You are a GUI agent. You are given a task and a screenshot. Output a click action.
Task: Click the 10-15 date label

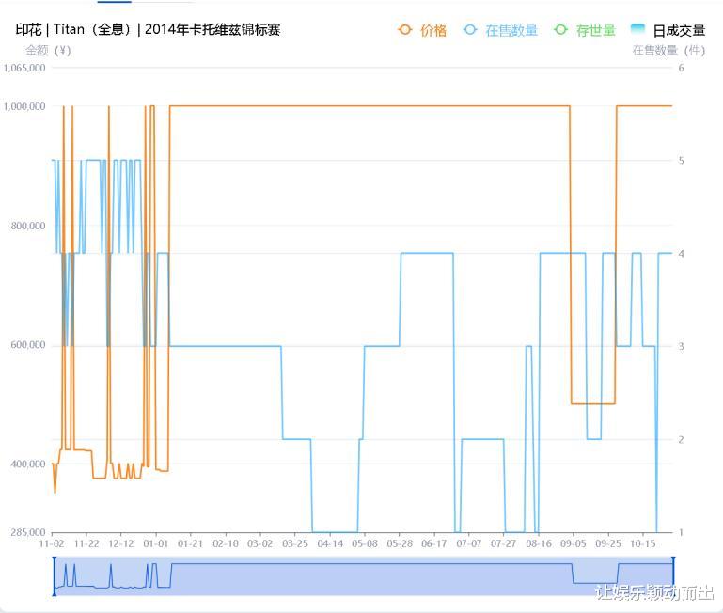point(643,543)
